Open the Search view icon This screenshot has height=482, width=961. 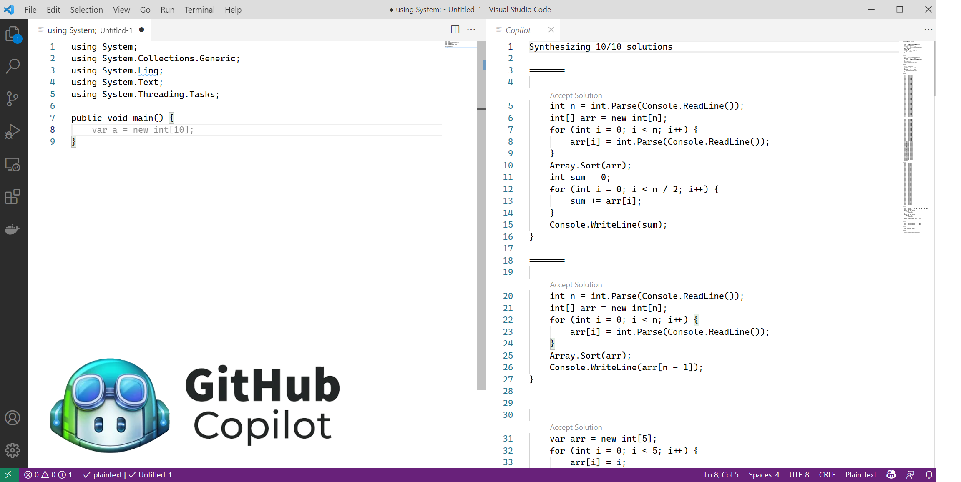tap(13, 66)
